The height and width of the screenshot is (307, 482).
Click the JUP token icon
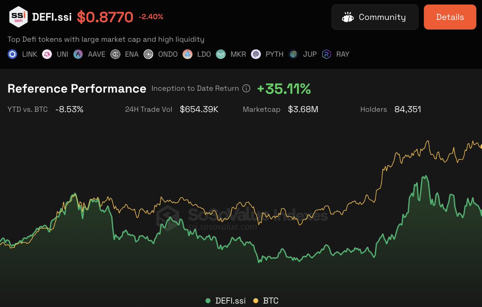click(294, 54)
